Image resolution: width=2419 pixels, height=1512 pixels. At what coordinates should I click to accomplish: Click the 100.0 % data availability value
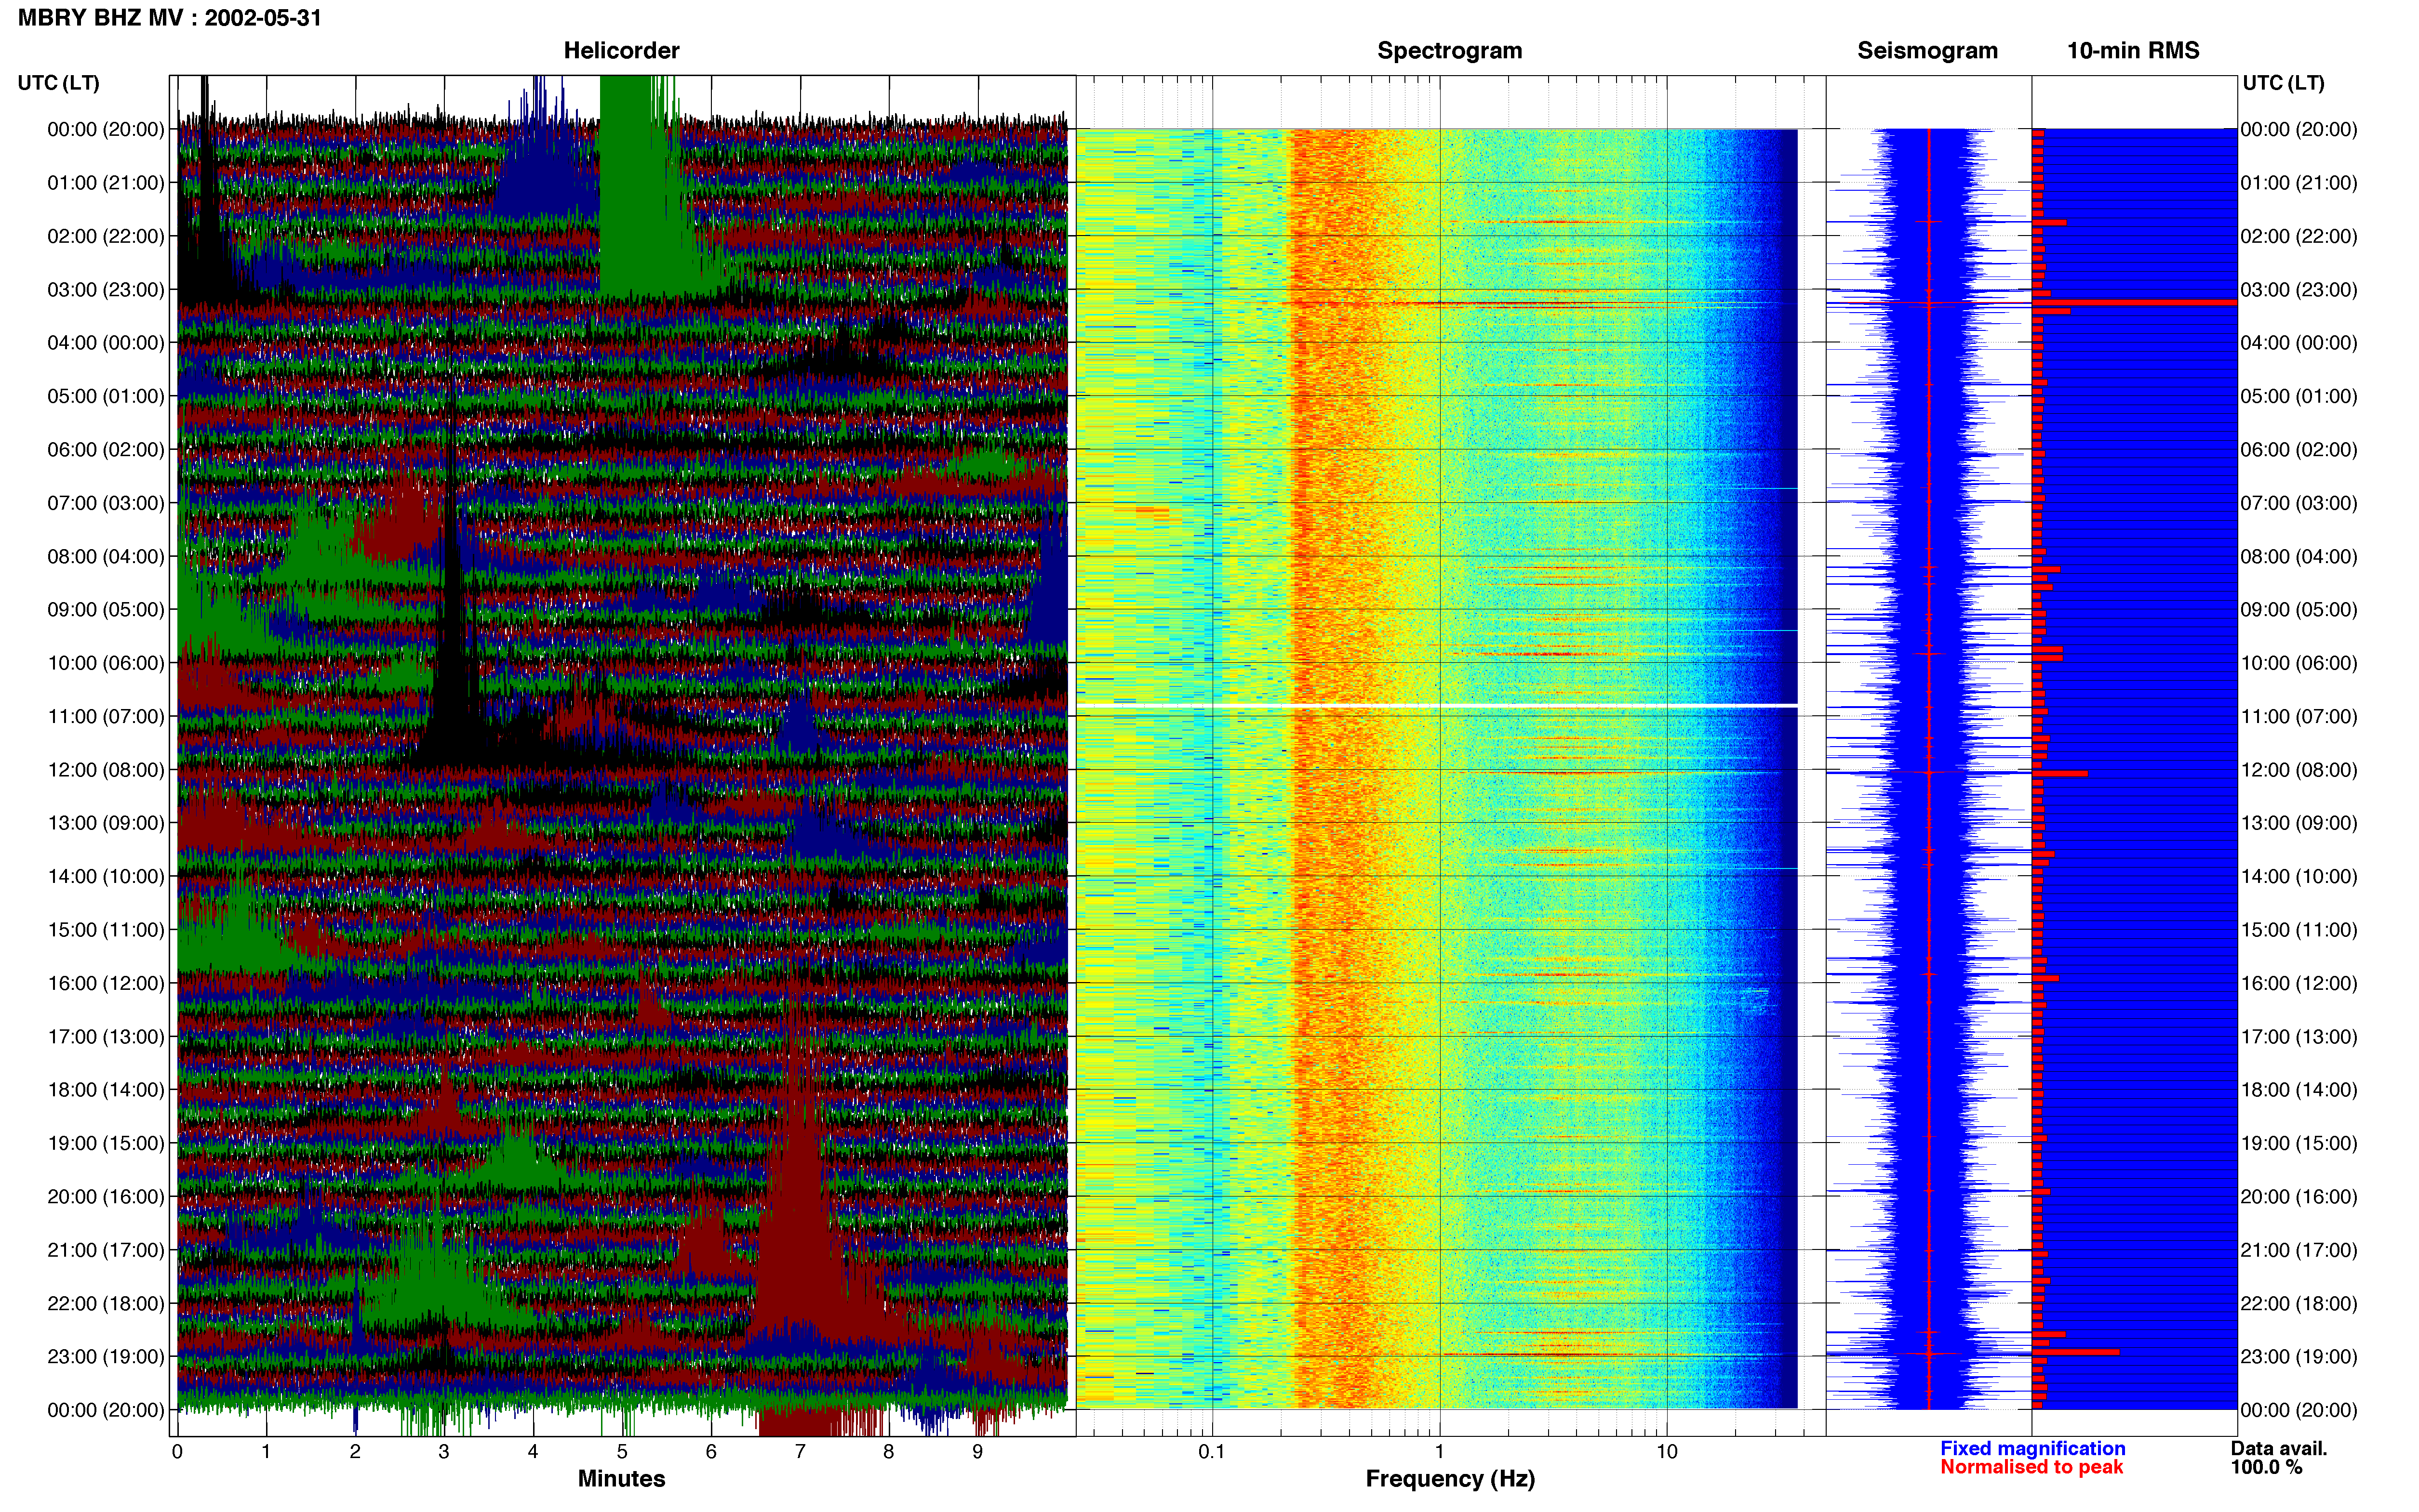coord(2266,1467)
